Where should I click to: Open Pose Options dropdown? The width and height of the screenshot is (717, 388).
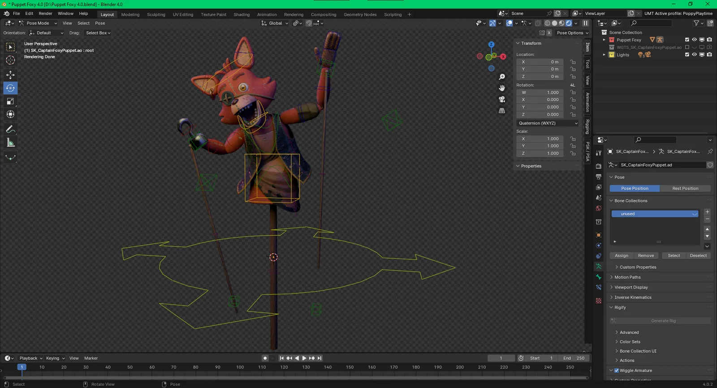pyautogui.click(x=572, y=33)
